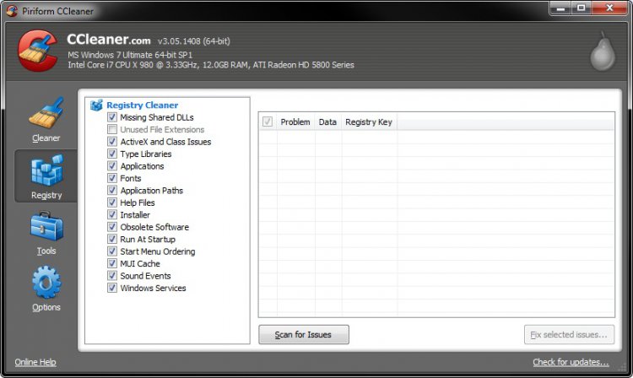Click the Scan for Issues button
The height and width of the screenshot is (378, 633).
304,334
